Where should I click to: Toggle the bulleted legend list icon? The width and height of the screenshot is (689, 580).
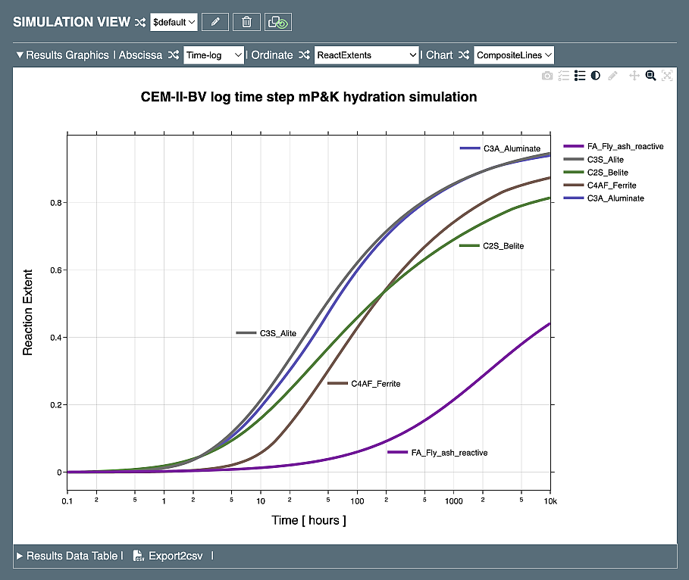580,76
